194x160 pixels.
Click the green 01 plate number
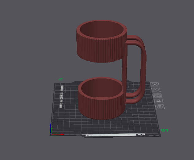click(165, 130)
